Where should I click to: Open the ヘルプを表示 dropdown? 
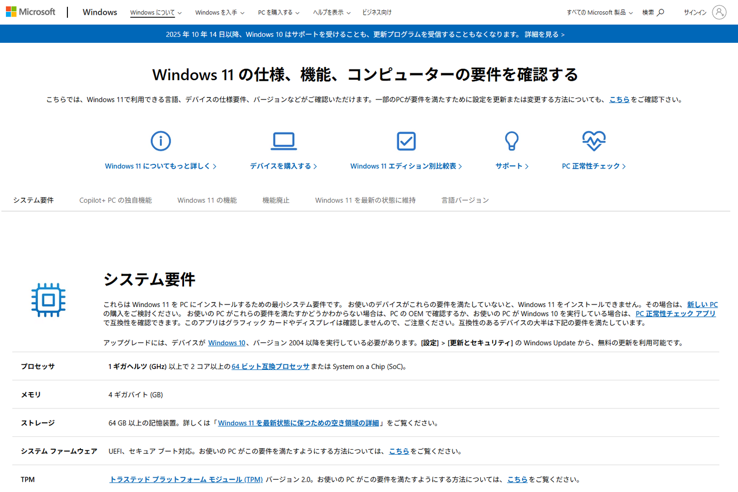pos(332,12)
